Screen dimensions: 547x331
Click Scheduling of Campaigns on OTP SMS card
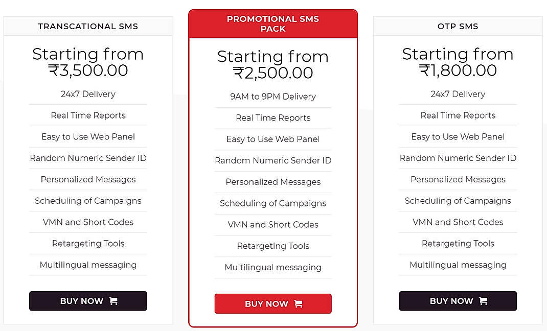pyautogui.click(x=458, y=201)
